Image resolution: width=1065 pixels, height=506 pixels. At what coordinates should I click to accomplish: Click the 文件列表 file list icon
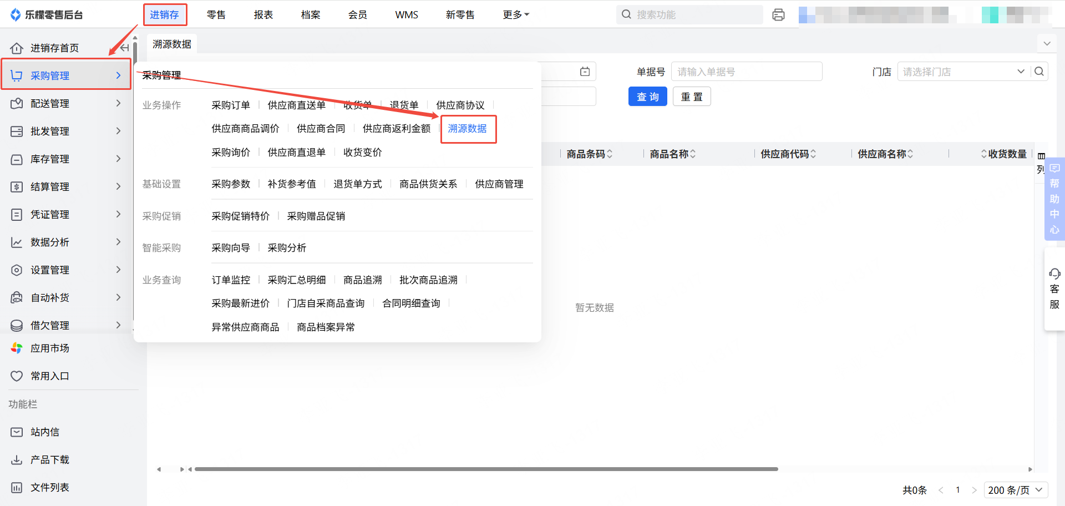pyautogui.click(x=17, y=488)
